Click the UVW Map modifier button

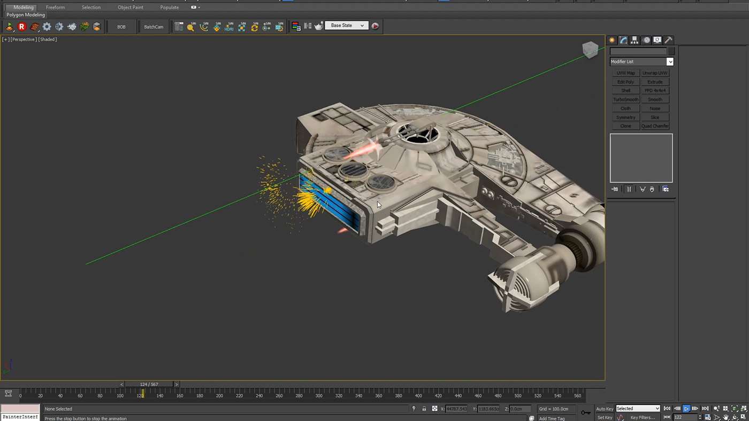pos(625,73)
